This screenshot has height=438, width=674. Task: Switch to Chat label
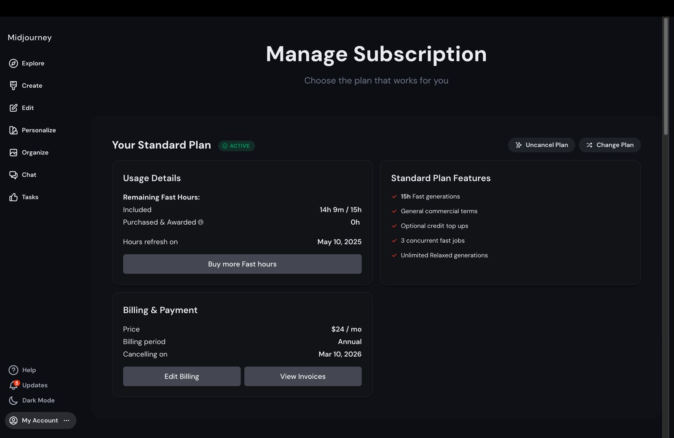coord(29,175)
